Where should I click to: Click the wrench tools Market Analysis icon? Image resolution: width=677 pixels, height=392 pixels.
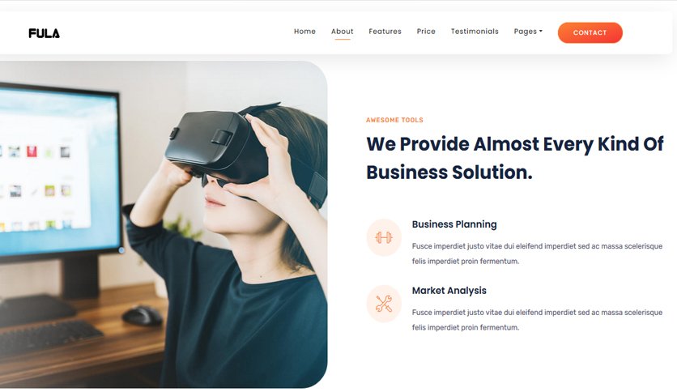coord(384,304)
